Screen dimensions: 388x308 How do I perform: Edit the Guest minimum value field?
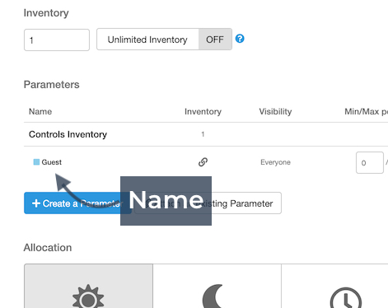(x=370, y=162)
